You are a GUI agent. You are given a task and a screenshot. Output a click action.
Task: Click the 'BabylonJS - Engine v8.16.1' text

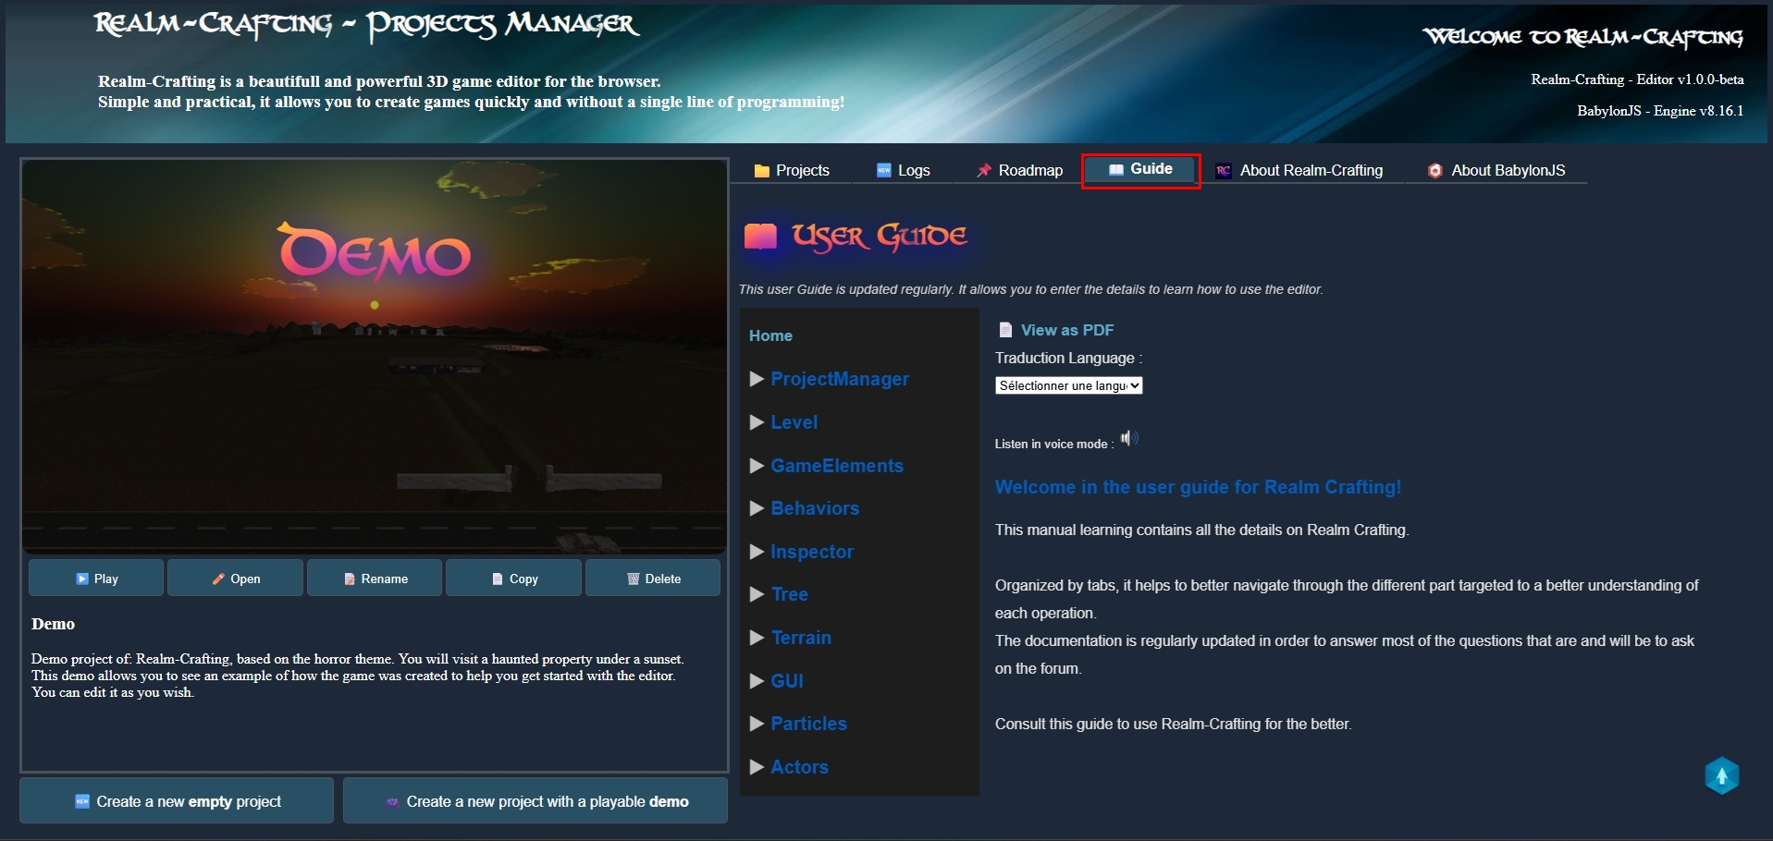pyautogui.click(x=1660, y=111)
